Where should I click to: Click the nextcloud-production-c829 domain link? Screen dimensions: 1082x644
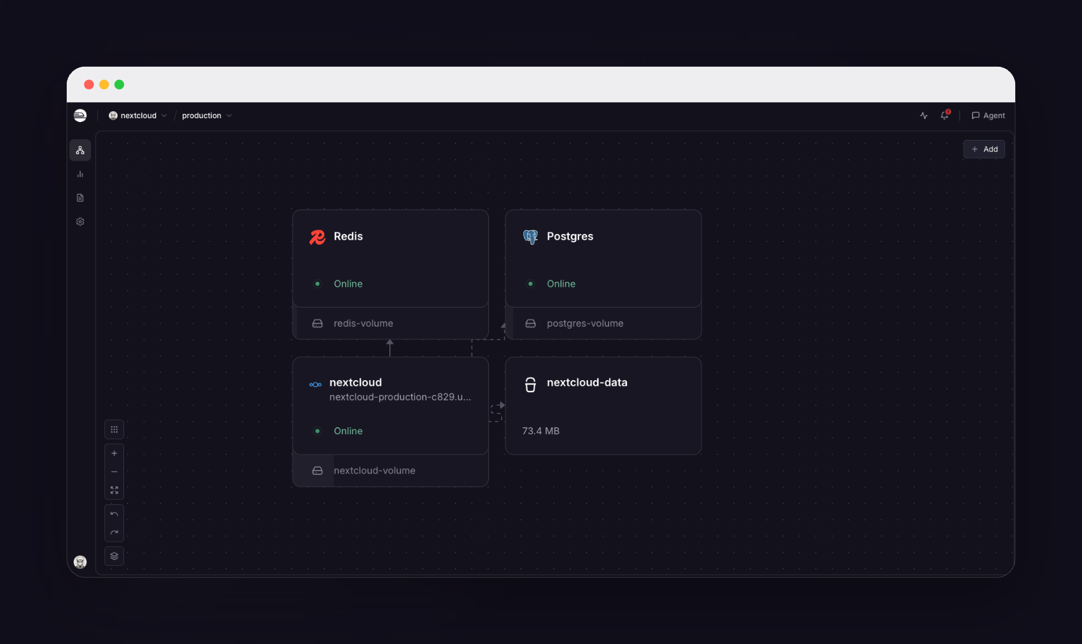click(x=400, y=397)
